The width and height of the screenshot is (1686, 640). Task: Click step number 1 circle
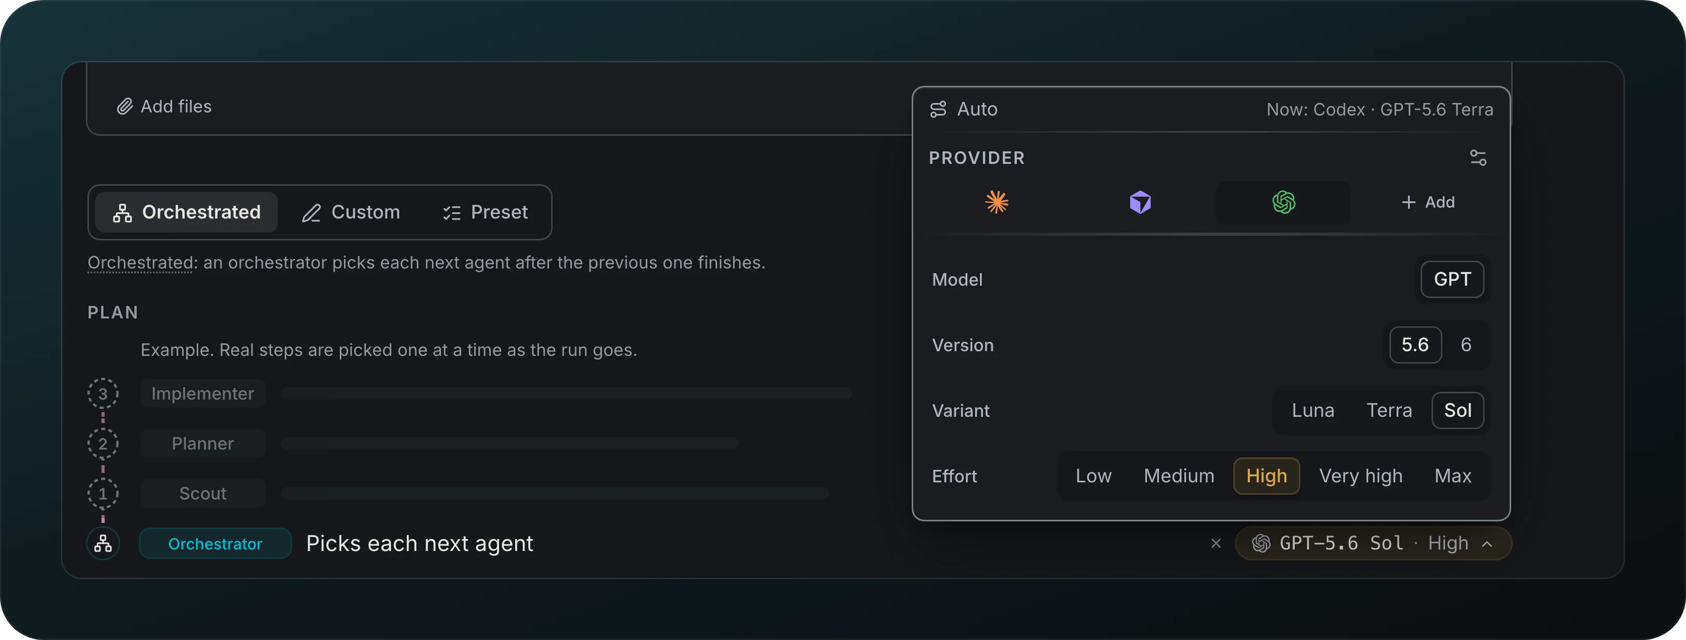click(x=103, y=493)
